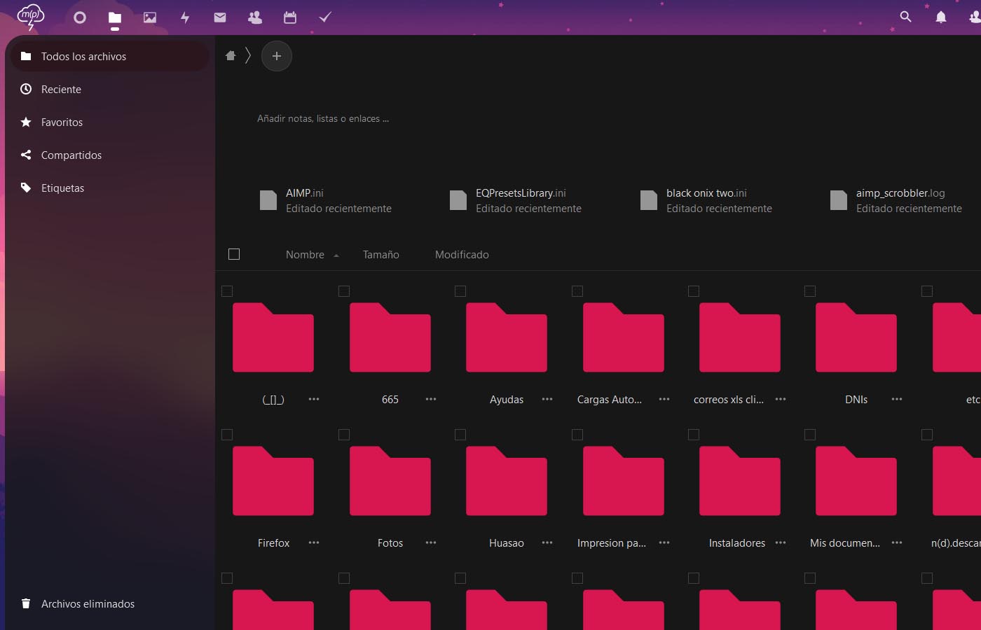Sort by Modificado column
This screenshot has height=630, width=981.
pos(462,255)
